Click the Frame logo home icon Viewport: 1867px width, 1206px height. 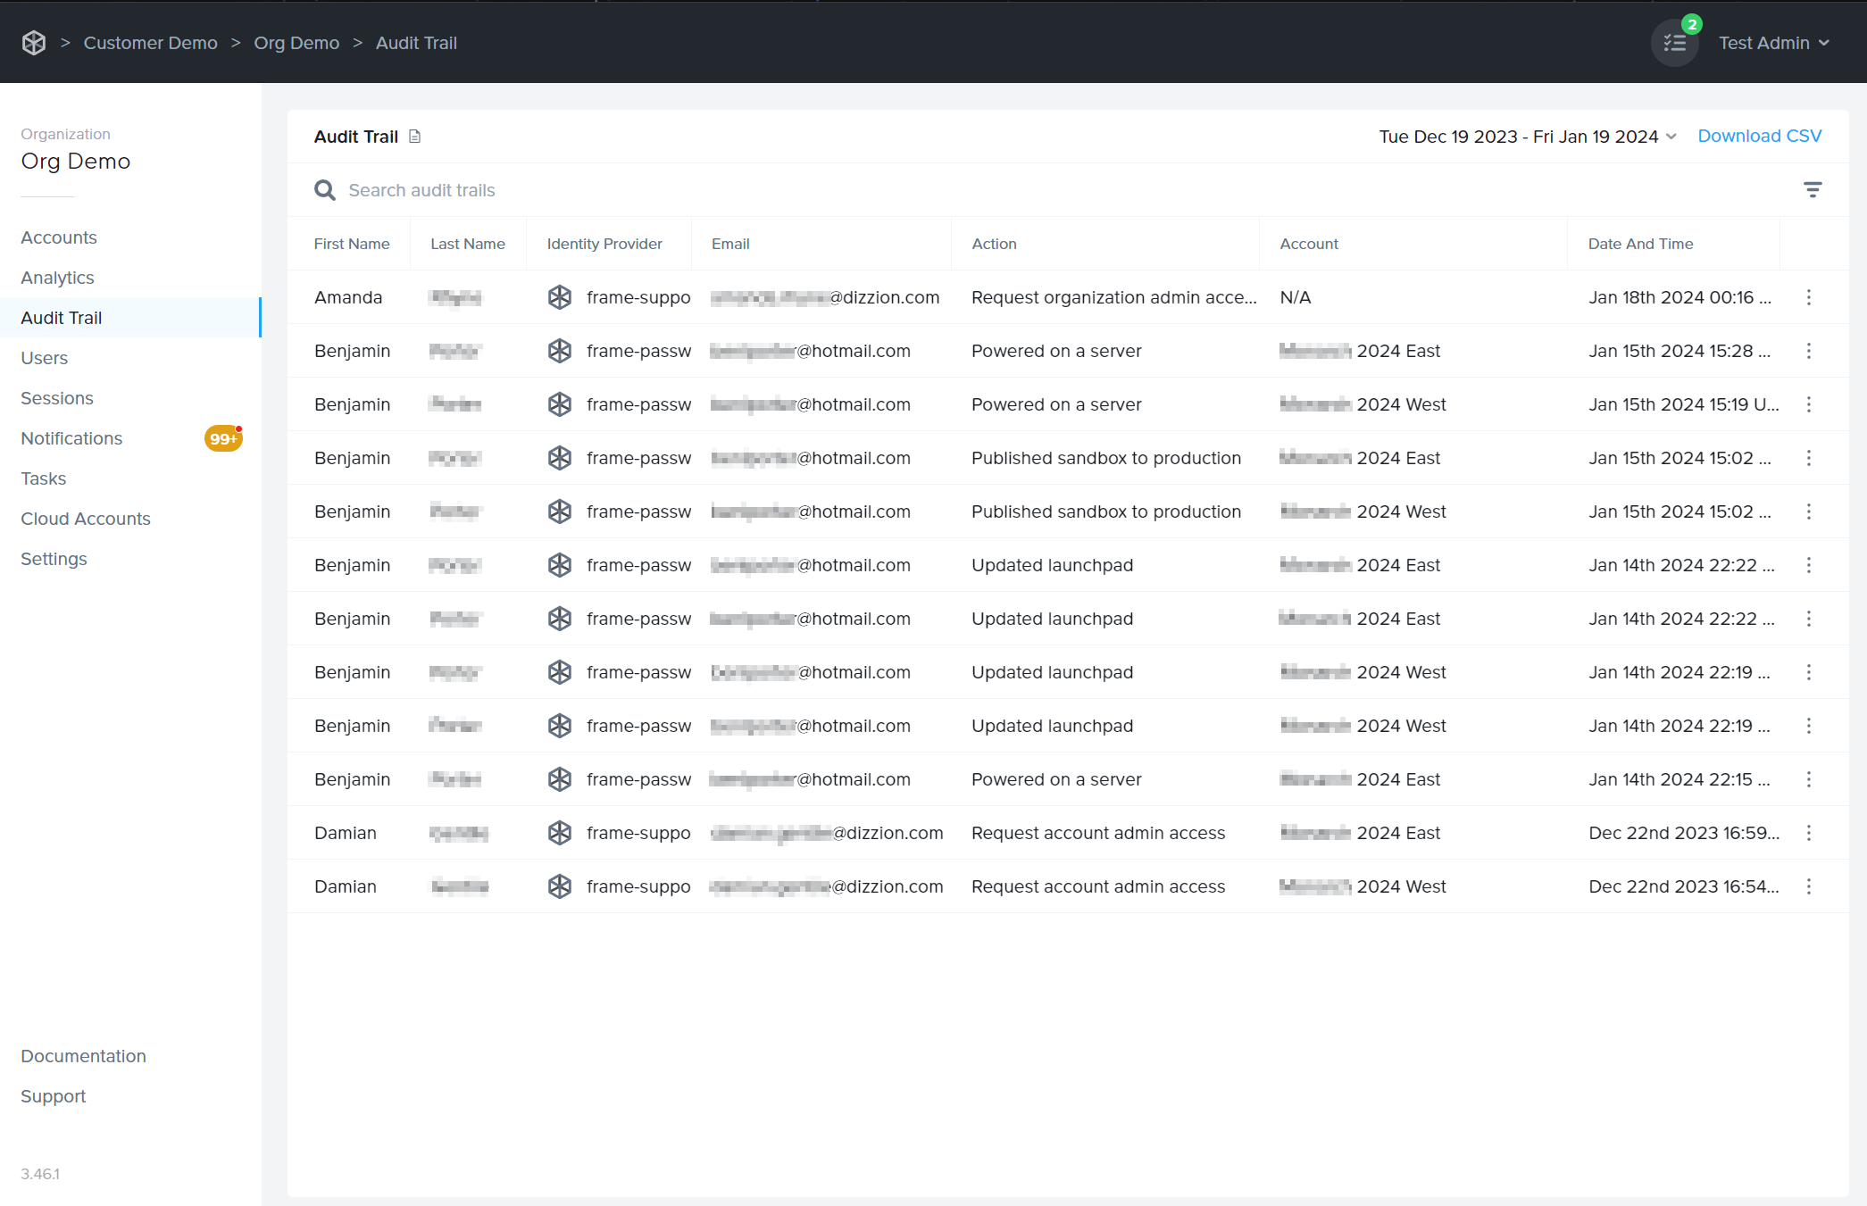click(34, 43)
